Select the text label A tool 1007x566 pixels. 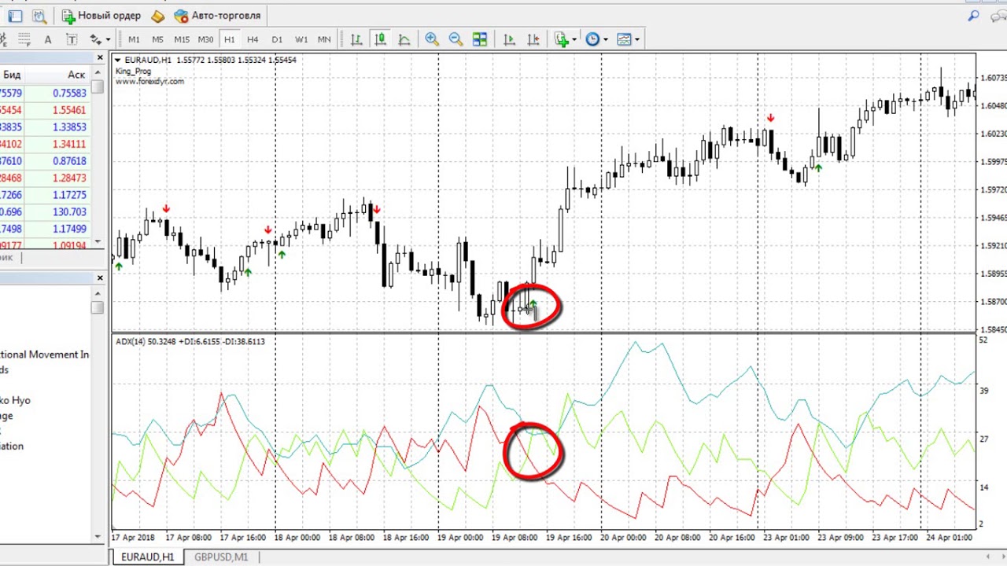point(48,39)
